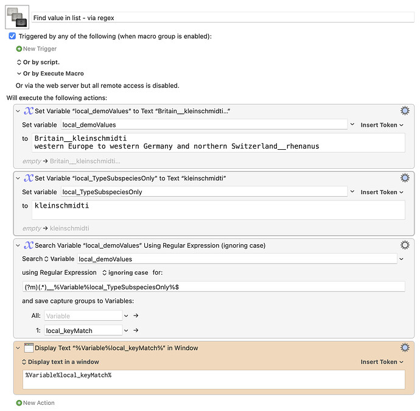Click preview text 'empty → kleinschmidti'

click(56, 228)
